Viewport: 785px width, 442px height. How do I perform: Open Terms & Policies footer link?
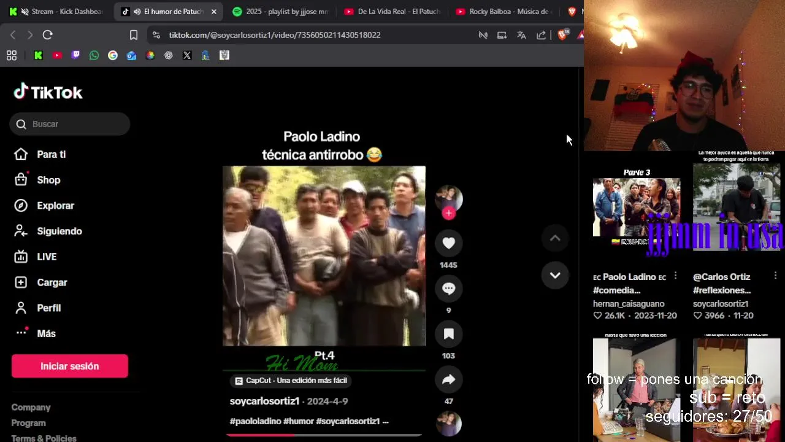tap(44, 438)
